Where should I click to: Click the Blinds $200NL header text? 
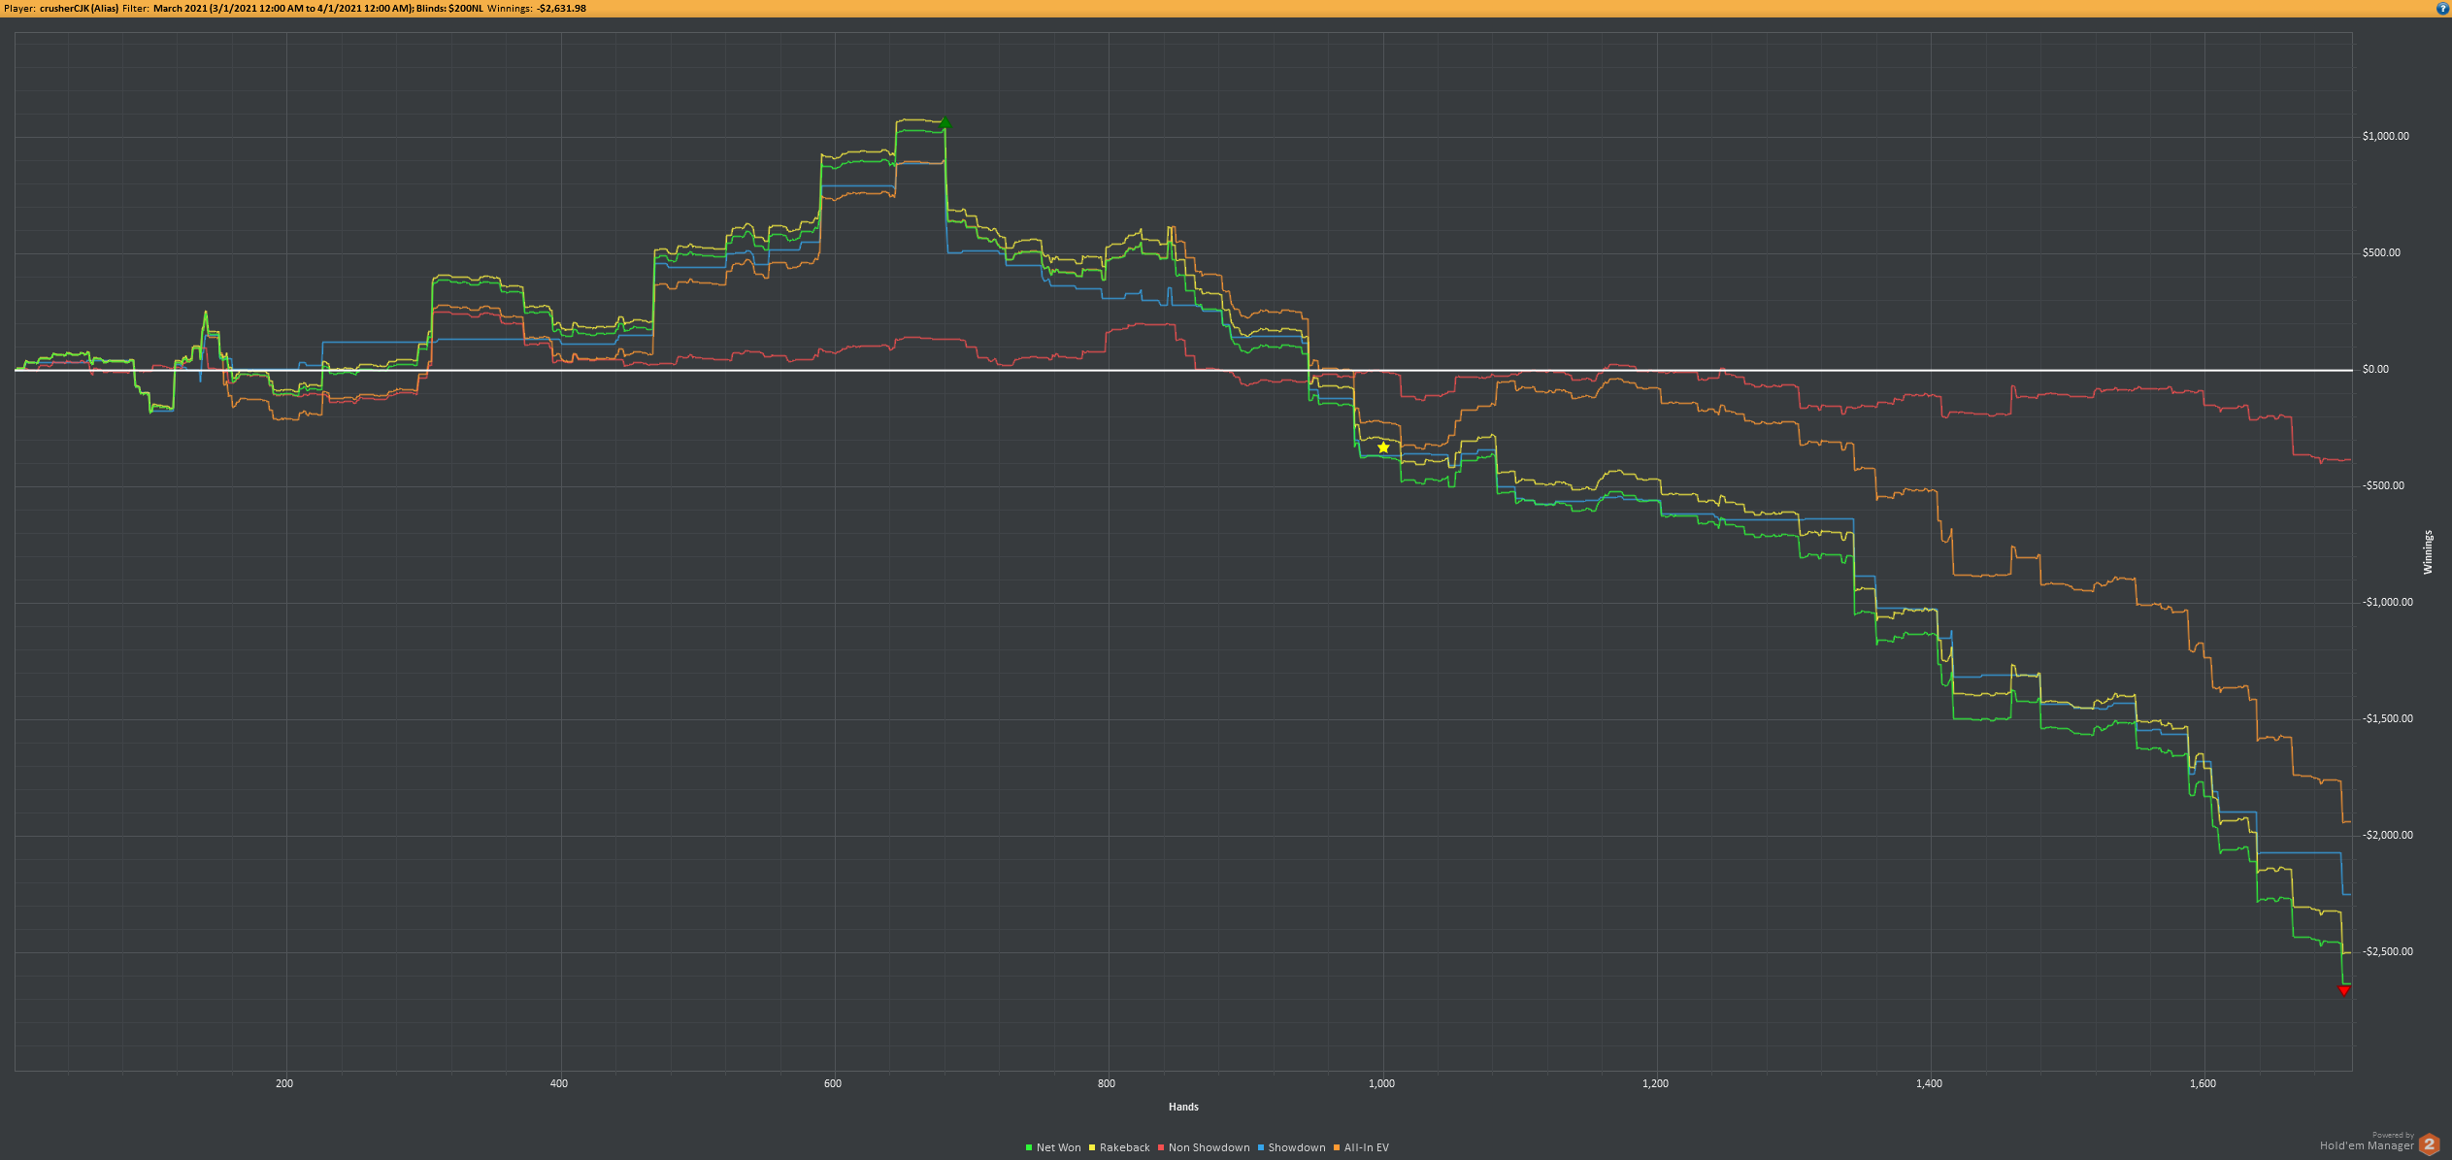click(x=449, y=8)
